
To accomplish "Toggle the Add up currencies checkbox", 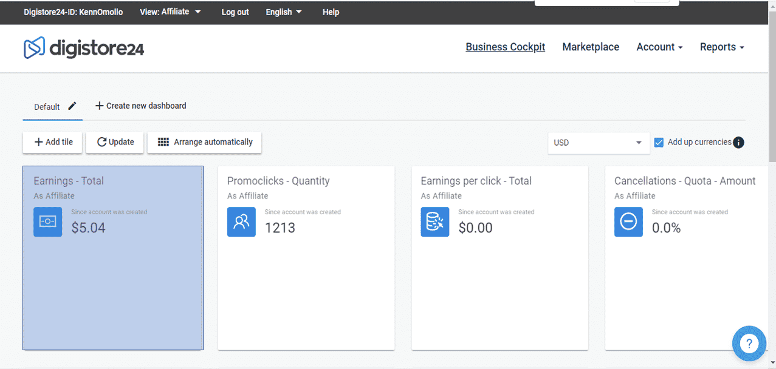I will (659, 142).
